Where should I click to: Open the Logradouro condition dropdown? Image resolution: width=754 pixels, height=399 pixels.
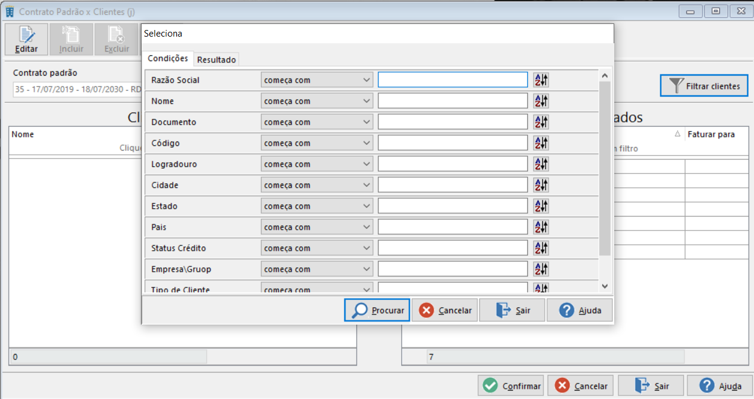pos(317,164)
